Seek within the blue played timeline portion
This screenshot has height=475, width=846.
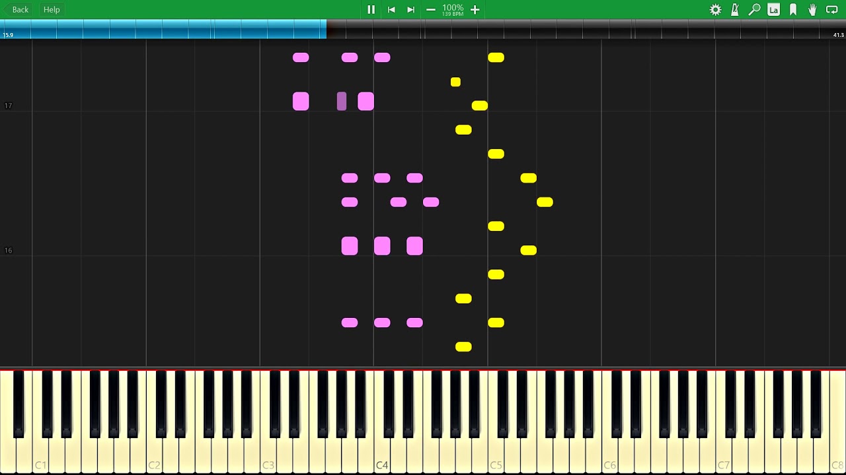point(163,29)
